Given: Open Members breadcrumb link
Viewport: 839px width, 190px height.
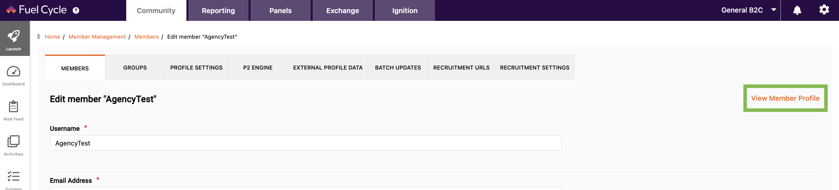Looking at the screenshot, I should (147, 37).
